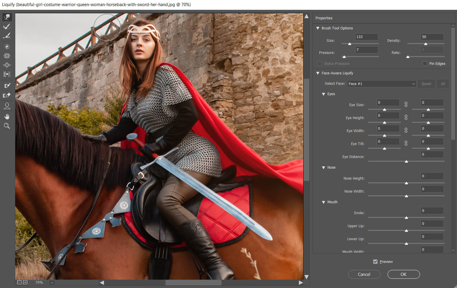Click the OK button
This screenshot has width=457, height=288.
pos(403,274)
